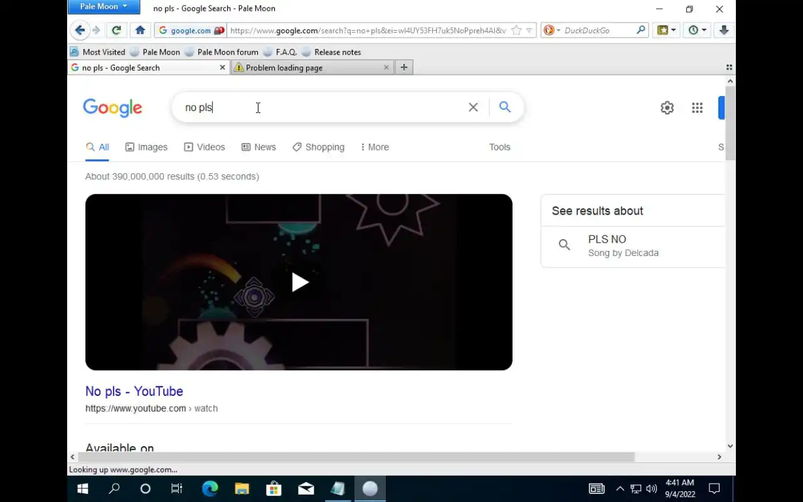Close the no pls Google Search tab
803x502 pixels.
(222, 67)
